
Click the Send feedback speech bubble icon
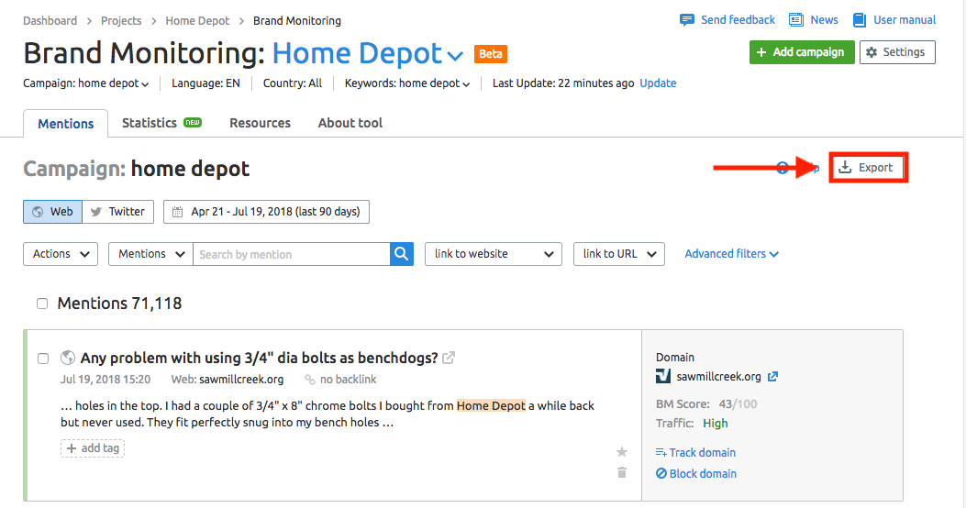tap(687, 19)
